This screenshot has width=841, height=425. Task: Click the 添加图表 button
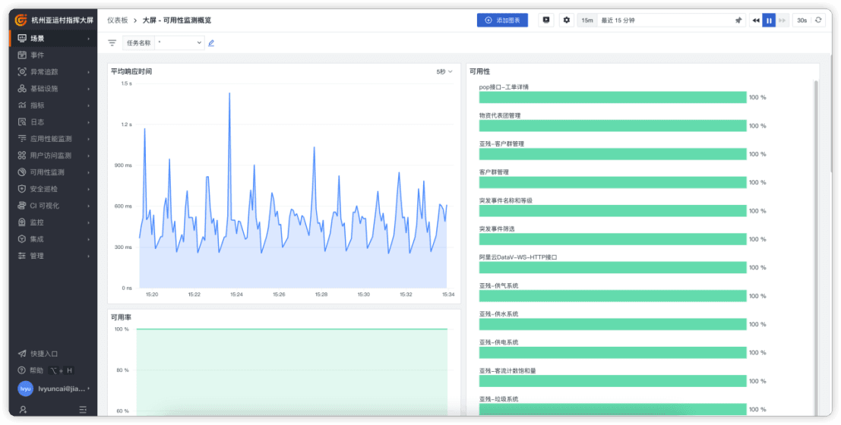point(503,20)
